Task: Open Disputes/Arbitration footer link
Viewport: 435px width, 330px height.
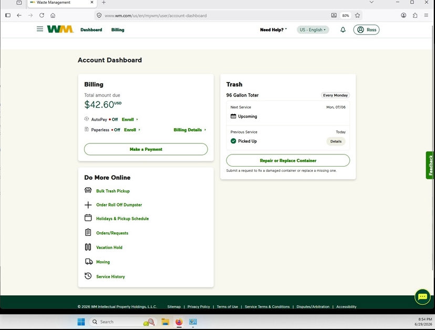Action: [x=313, y=307]
